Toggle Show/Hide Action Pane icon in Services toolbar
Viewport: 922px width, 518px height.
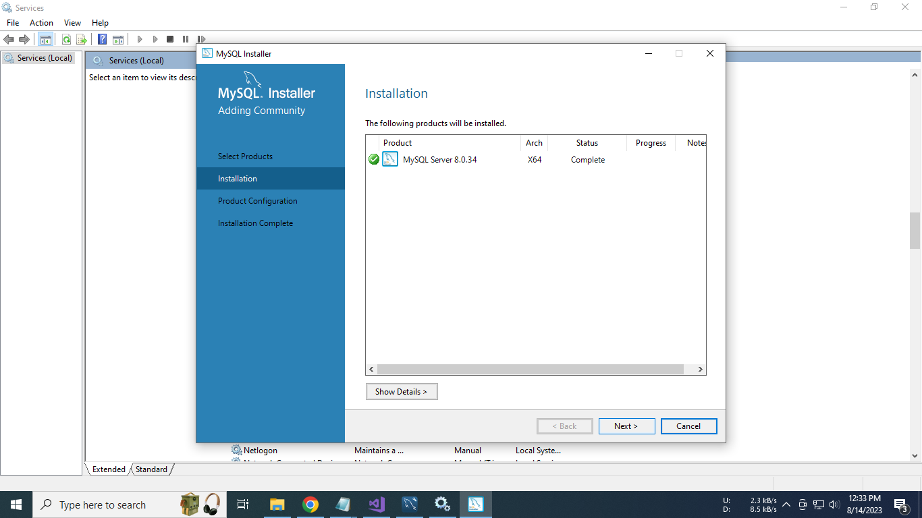click(x=118, y=39)
